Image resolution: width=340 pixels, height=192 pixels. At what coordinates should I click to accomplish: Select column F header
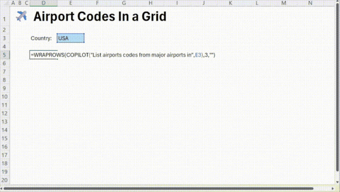pyautogui.click(x=97, y=3)
